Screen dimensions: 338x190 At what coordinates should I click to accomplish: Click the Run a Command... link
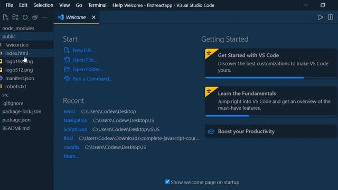(x=92, y=79)
